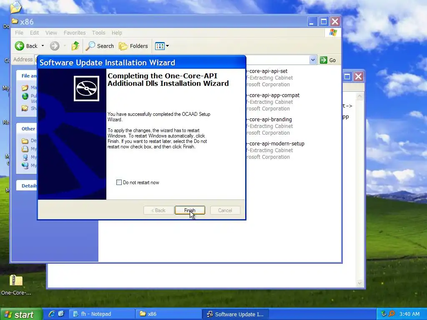This screenshot has width=427, height=320.
Task: Click the Go button
Action: [x=328, y=60]
